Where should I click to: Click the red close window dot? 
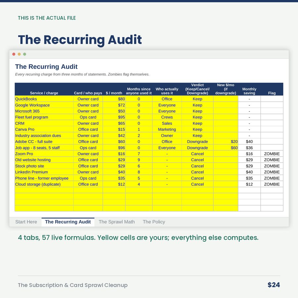tap(14, 54)
